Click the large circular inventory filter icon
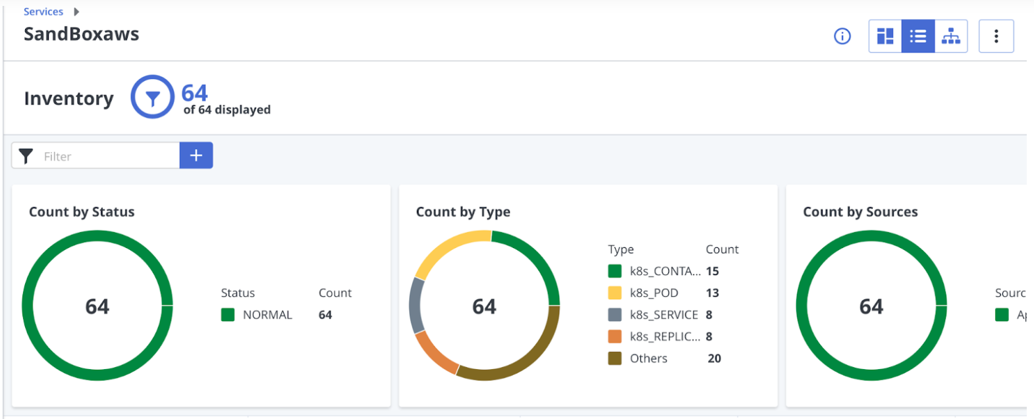Viewport: 1034px width, 419px height. click(x=152, y=97)
